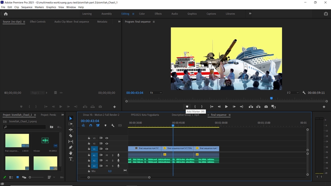Target video track V1
This screenshot has height=186, width=331.
(x=94, y=149)
